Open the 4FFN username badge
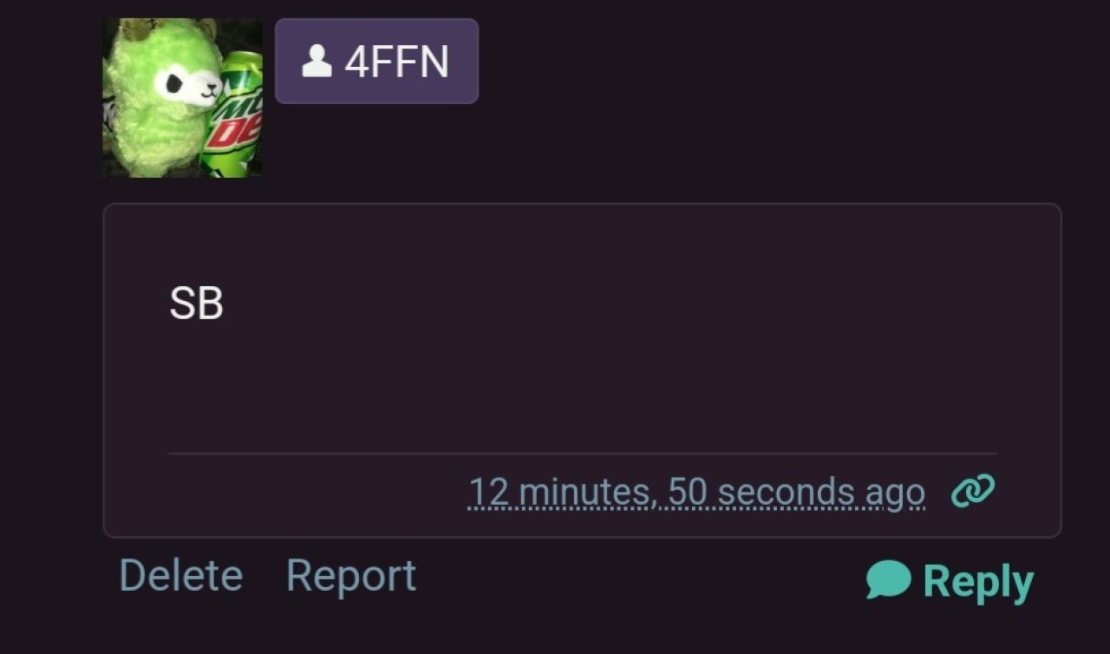 [376, 61]
